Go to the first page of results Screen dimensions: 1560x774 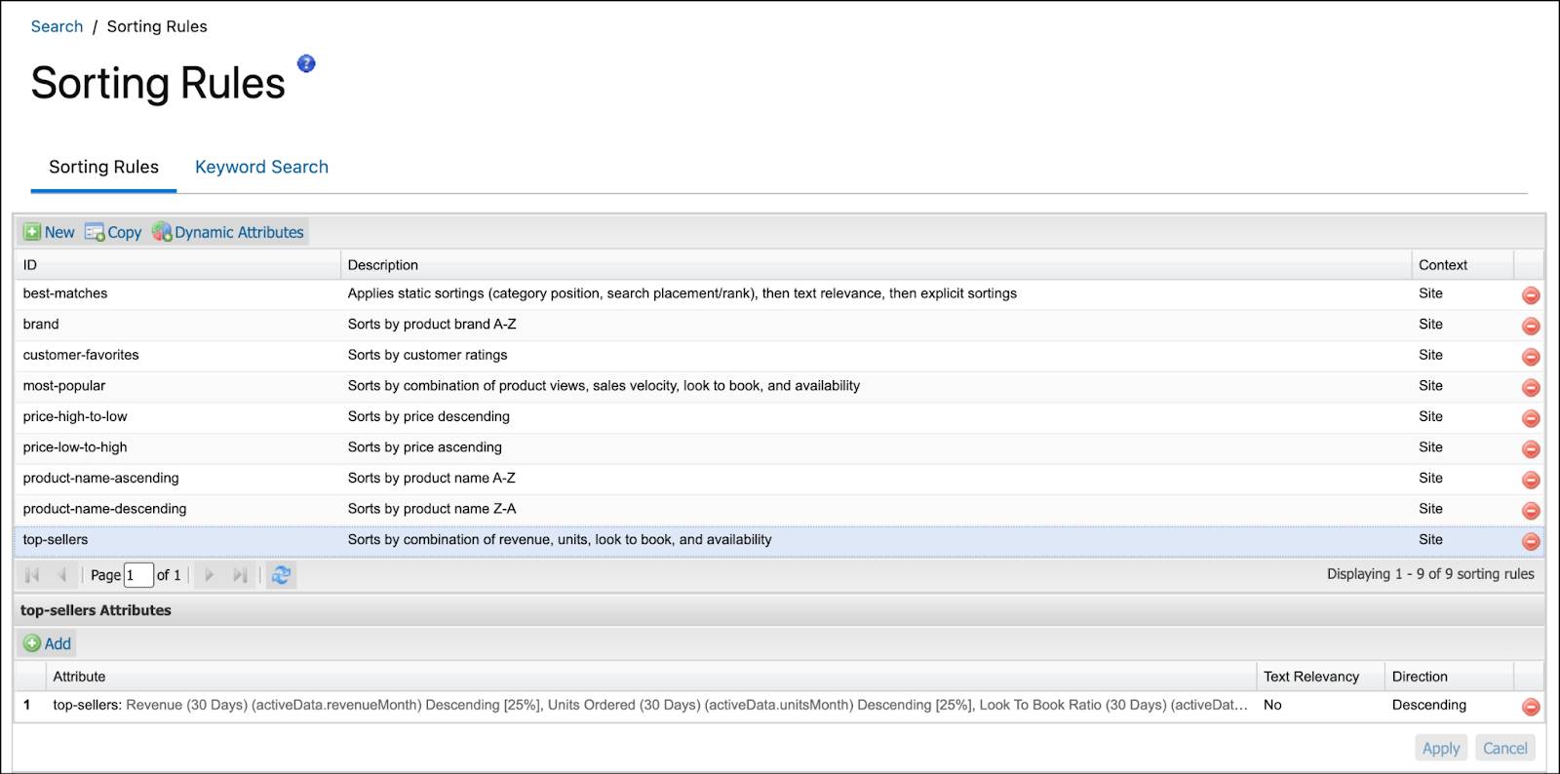pyautogui.click(x=32, y=575)
